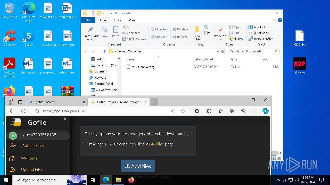Viewport: 330px width, 185px height.
Task: Open Firefox from the taskbar
Action: click(x=131, y=180)
